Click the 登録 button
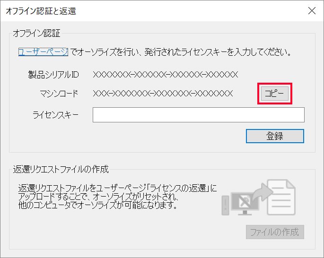This screenshot has width=324, height=258. pos(275,136)
